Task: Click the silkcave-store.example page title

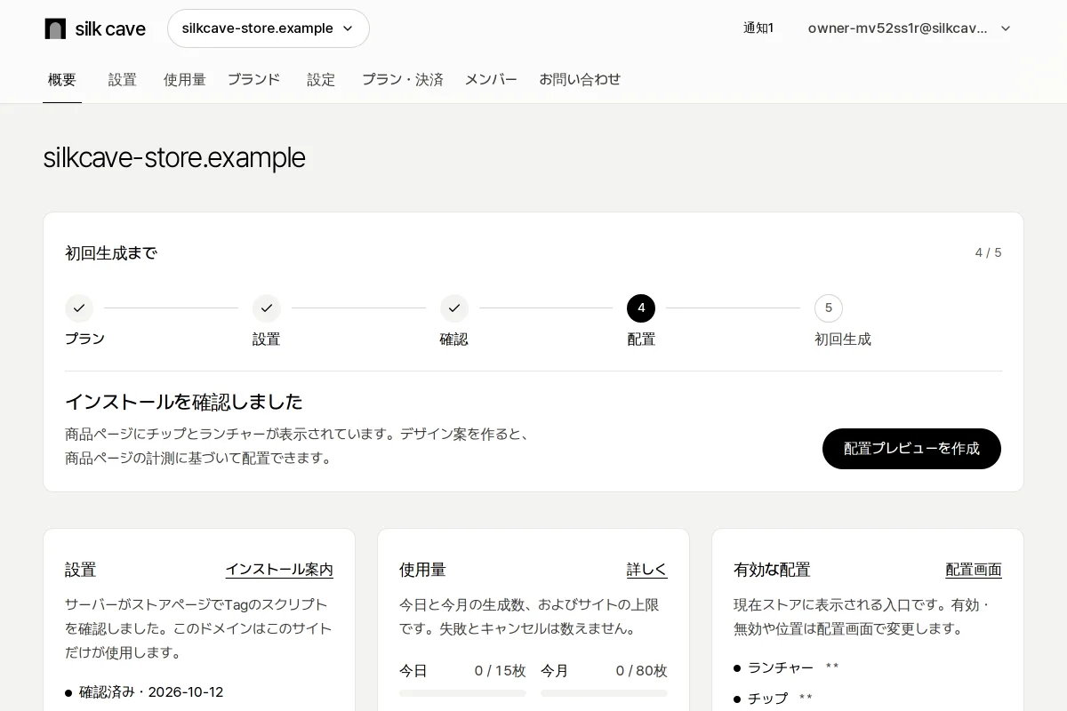Action: 174,157
